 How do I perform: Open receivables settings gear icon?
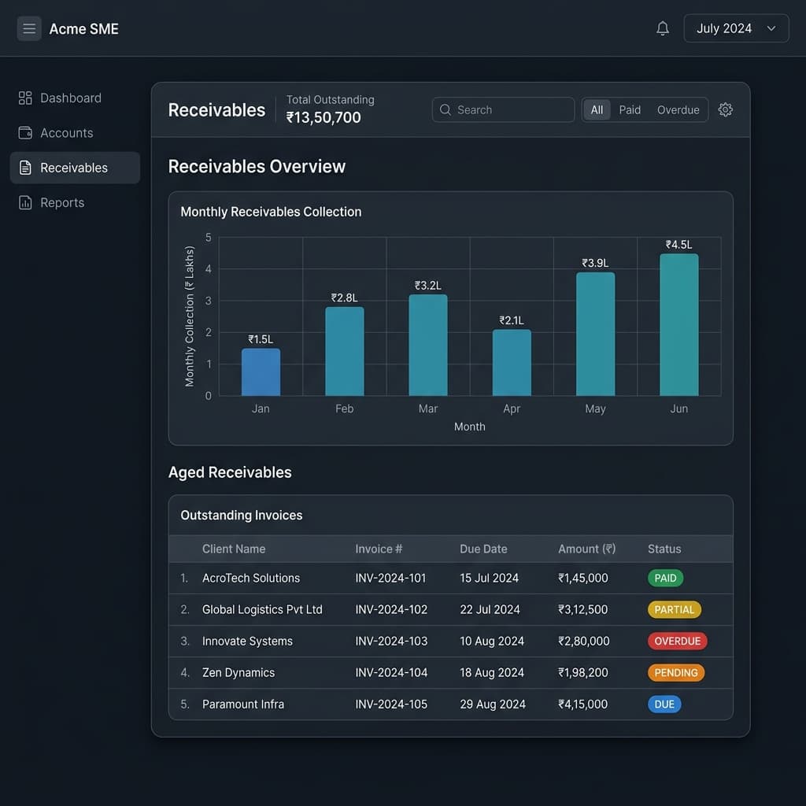725,109
